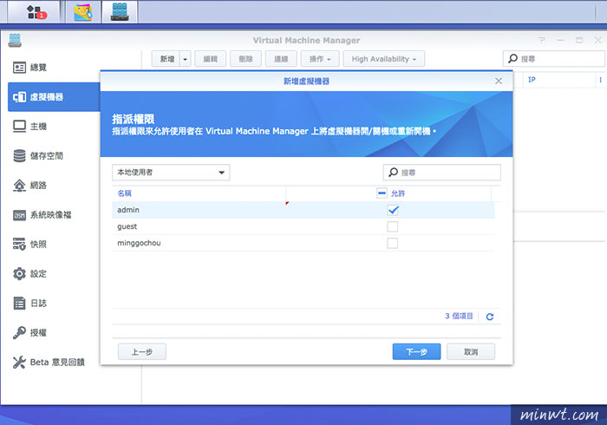The width and height of the screenshot is (607, 425).
Task: Sort by the 名稱 column header
Action: tap(199, 193)
